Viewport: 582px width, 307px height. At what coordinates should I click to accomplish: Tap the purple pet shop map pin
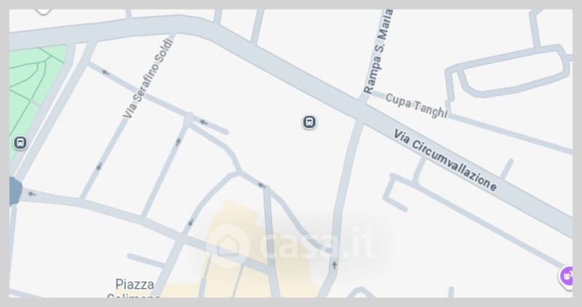click(567, 276)
